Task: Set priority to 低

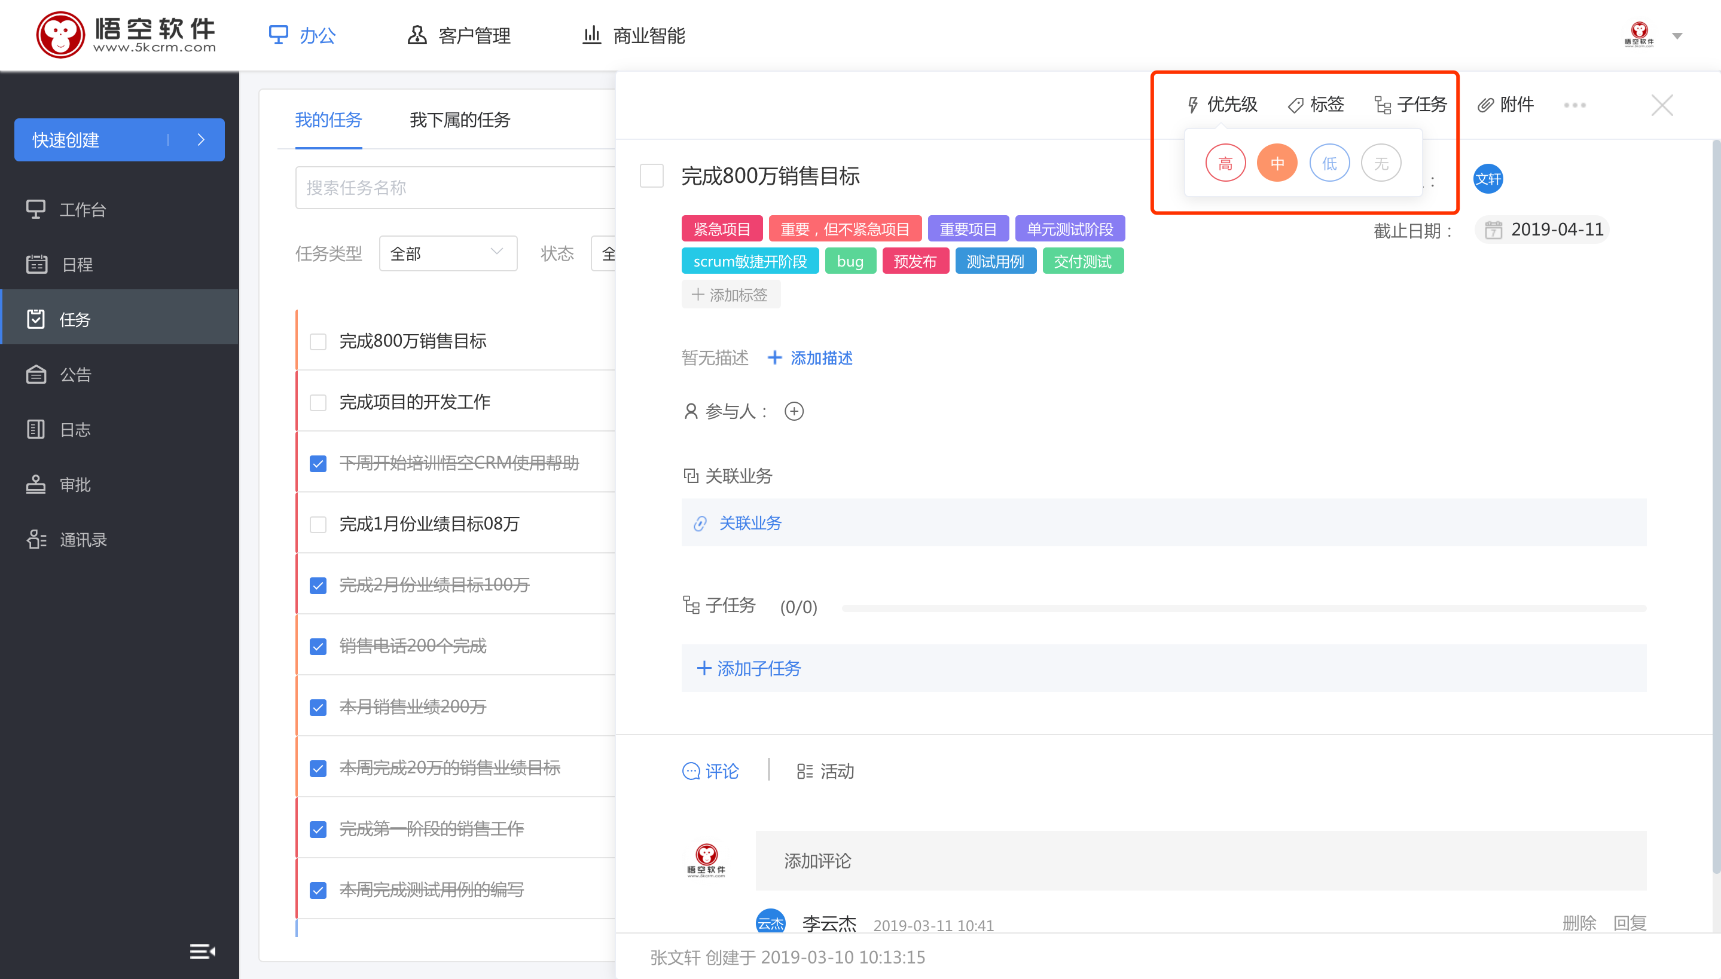Action: pos(1329,163)
